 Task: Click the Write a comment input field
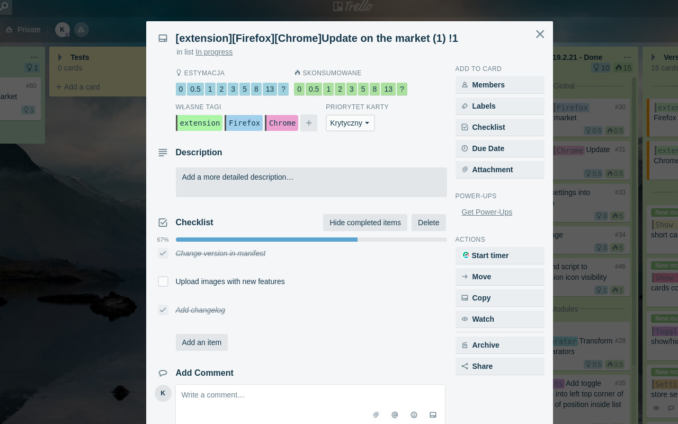point(310,395)
